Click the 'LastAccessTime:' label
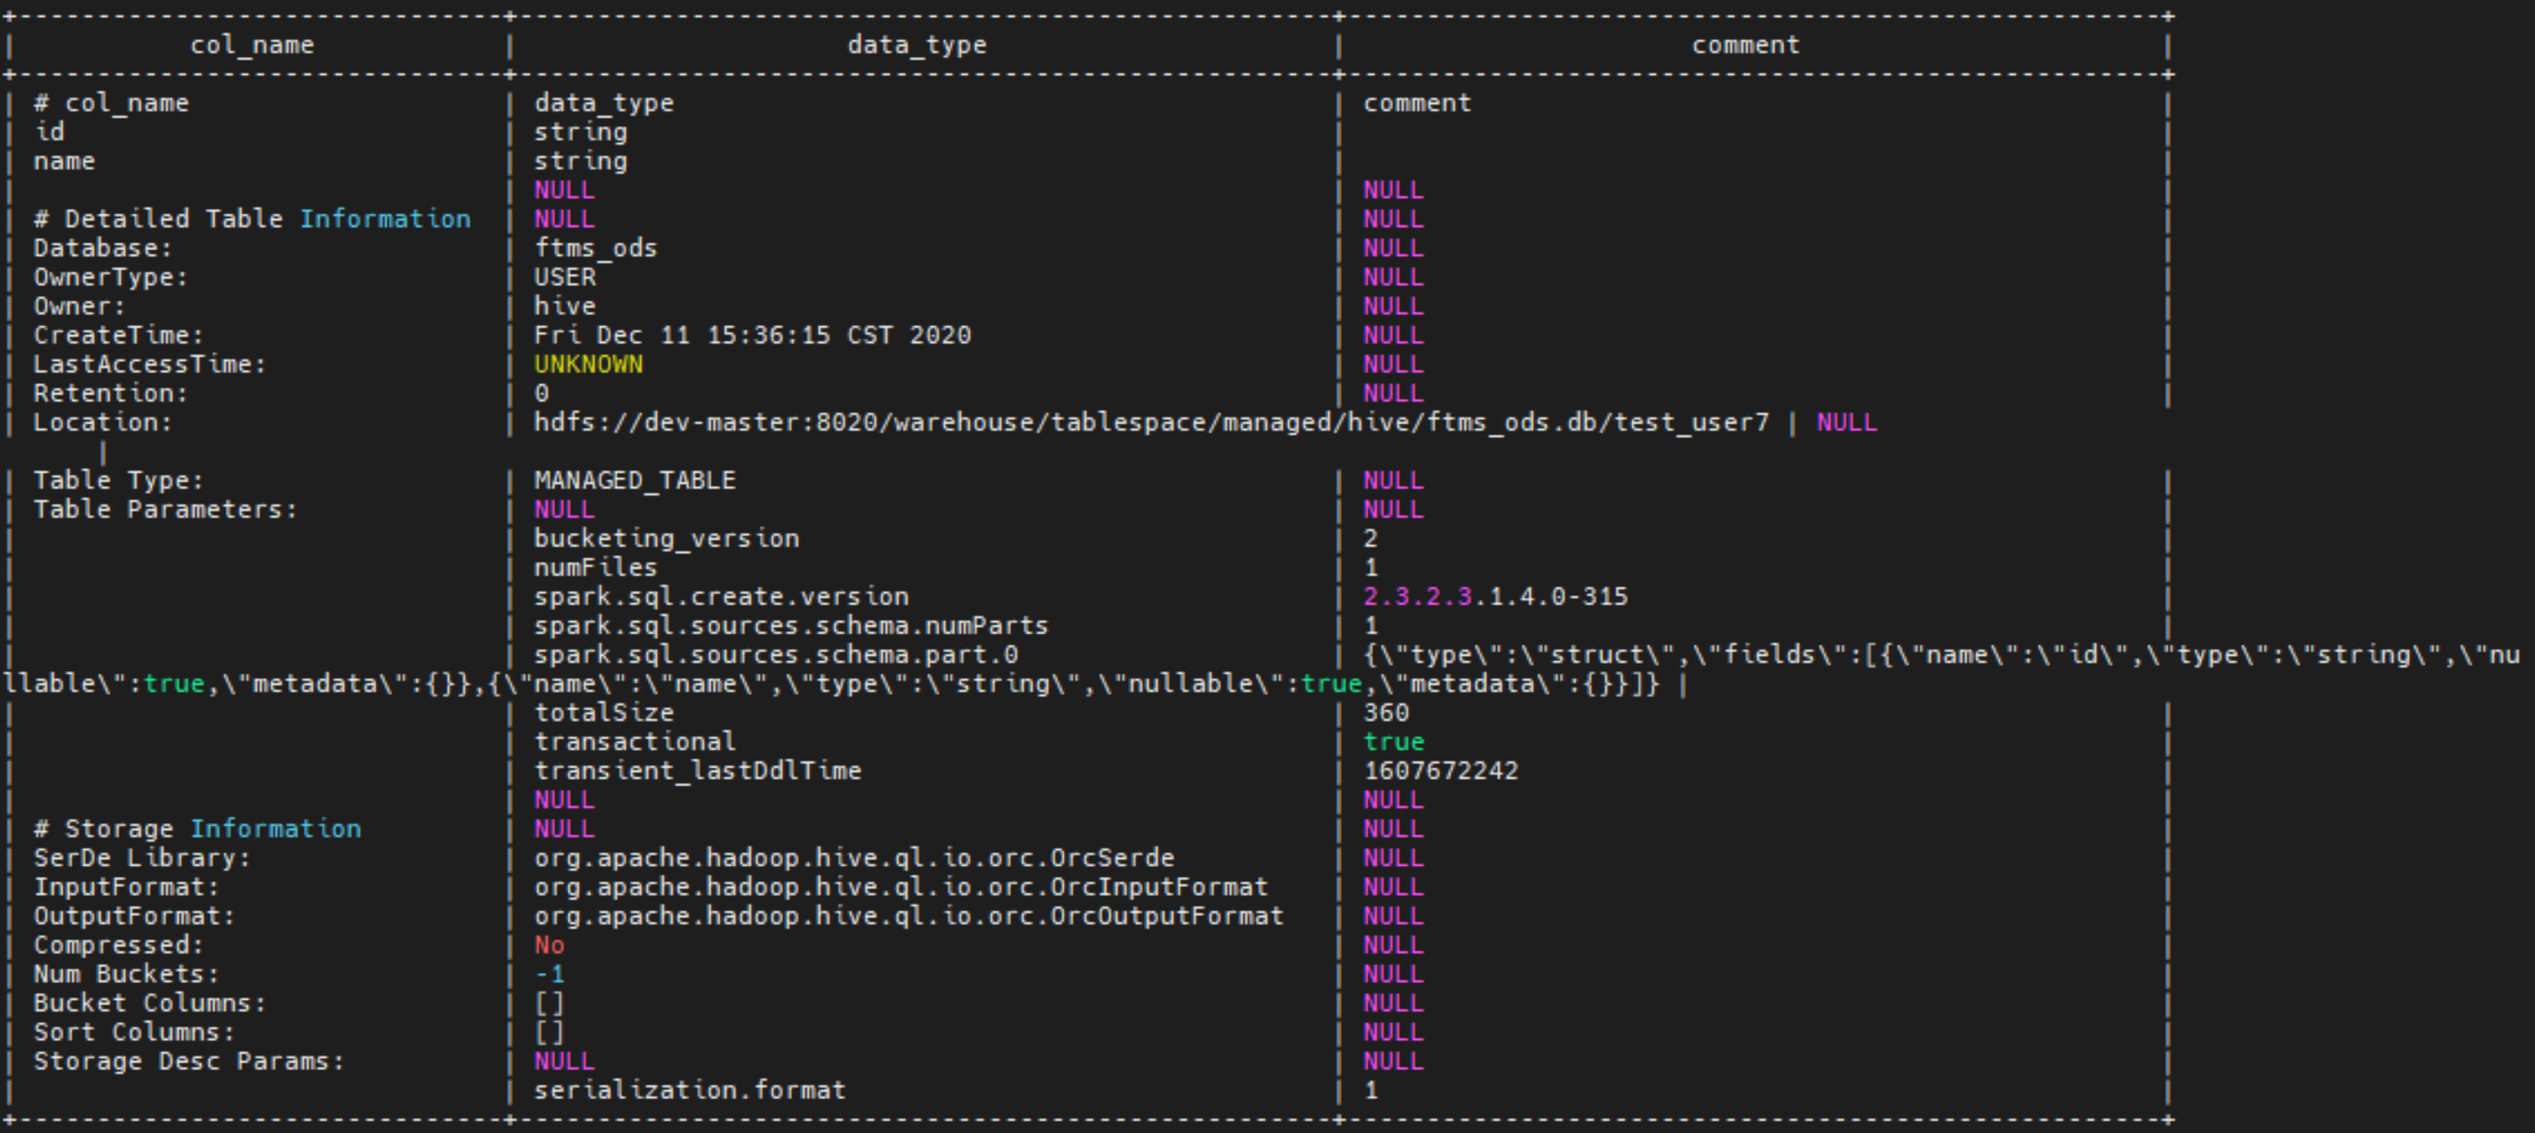This screenshot has height=1133, width=2535. [x=149, y=364]
